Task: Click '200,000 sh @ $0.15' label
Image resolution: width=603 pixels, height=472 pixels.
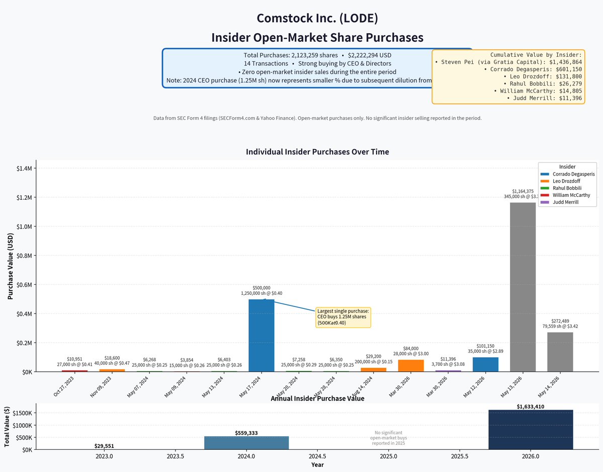Action: (373, 362)
